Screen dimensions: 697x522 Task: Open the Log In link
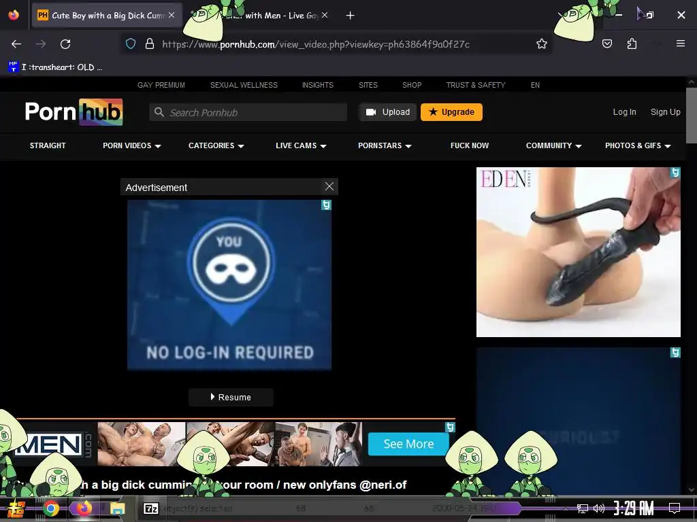click(x=625, y=112)
